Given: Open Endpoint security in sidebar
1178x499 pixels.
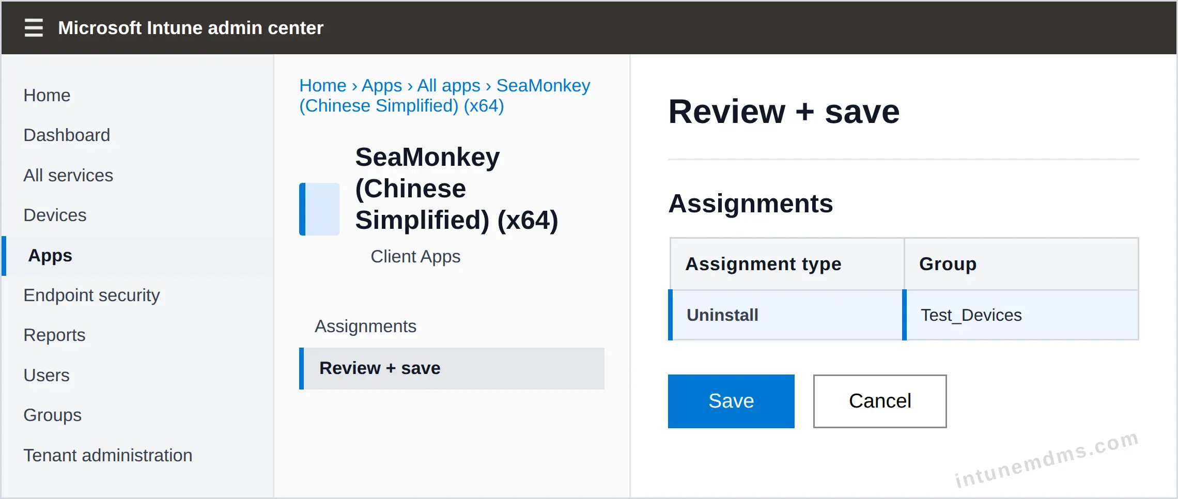Looking at the screenshot, I should pyautogui.click(x=91, y=295).
